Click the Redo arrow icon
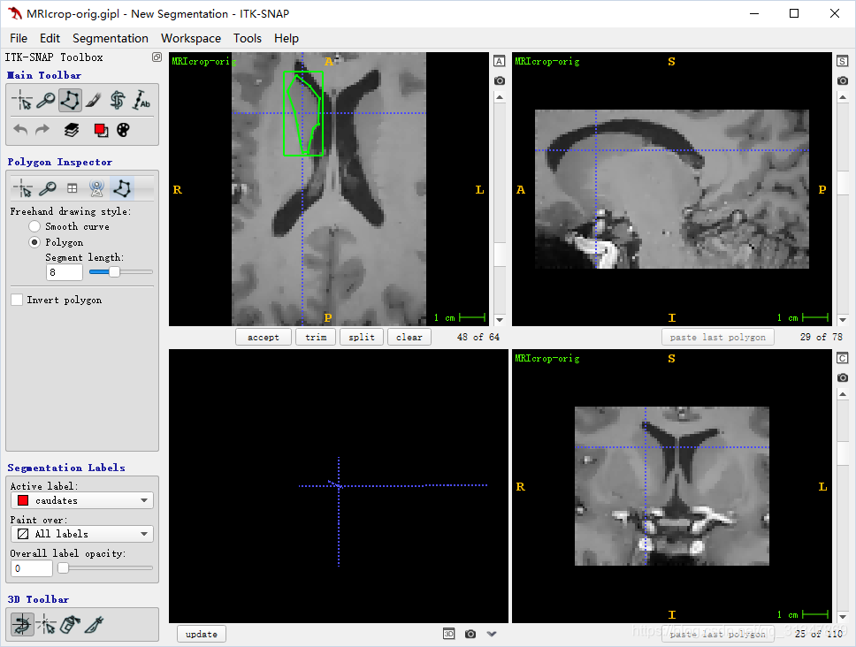The image size is (856, 647). 42,130
